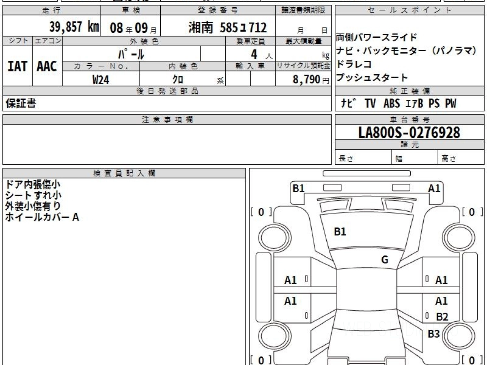Image resolution: width=487 pixels, height=365 pixels.
Task: Select the ナビ・バックモニター(パノラマ) line
Action: click(x=406, y=51)
